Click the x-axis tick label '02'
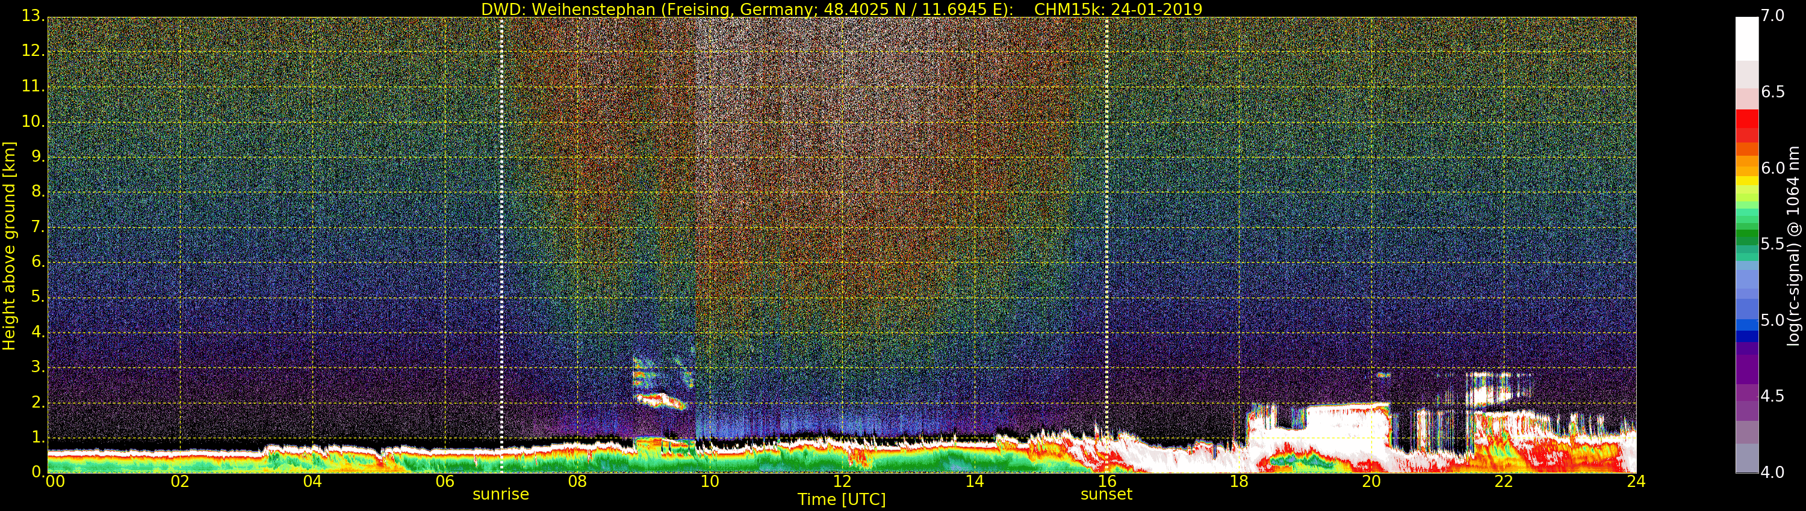 click(180, 482)
